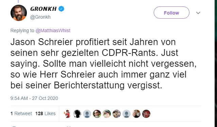Viewport: 217px width, 127px height.
Task: Open Gronkh's round profile picture
Action: pyautogui.click(x=19, y=13)
